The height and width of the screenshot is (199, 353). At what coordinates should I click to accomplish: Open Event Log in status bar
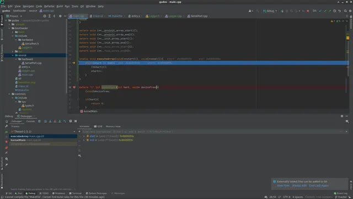click(x=341, y=193)
